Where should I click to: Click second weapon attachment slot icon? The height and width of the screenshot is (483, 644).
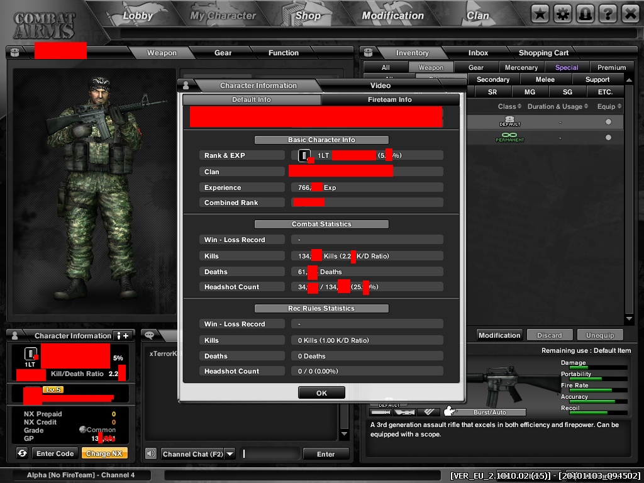pyautogui.click(x=404, y=411)
